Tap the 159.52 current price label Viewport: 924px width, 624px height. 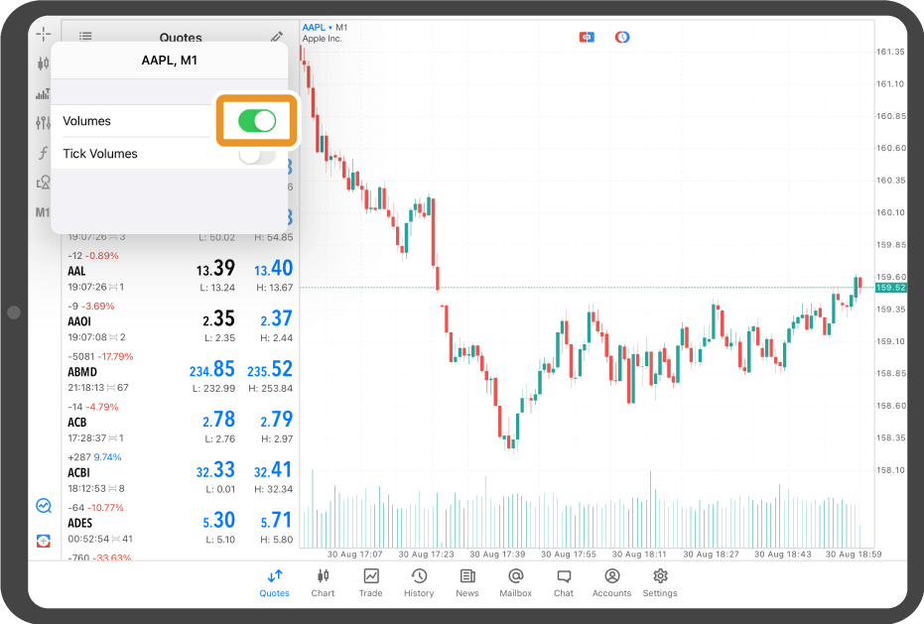(890, 288)
